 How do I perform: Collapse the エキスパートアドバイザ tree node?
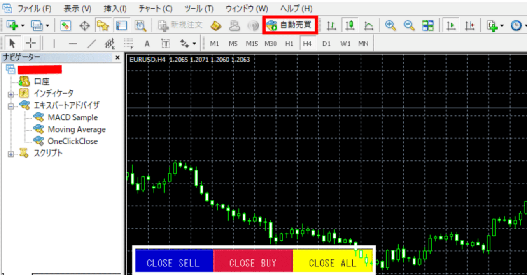(x=11, y=106)
